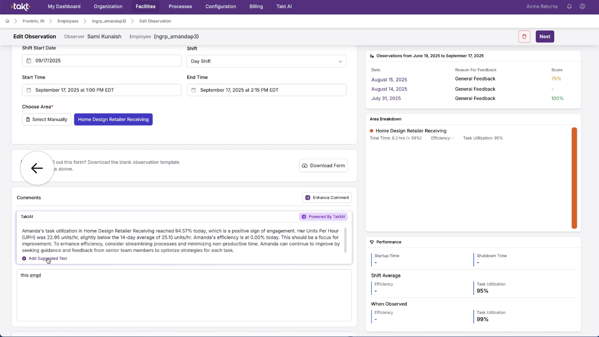Click the red trash delete icon

pyautogui.click(x=524, y=37)
